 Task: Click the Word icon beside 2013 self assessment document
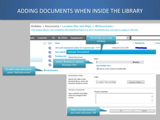tap(50, 48)
